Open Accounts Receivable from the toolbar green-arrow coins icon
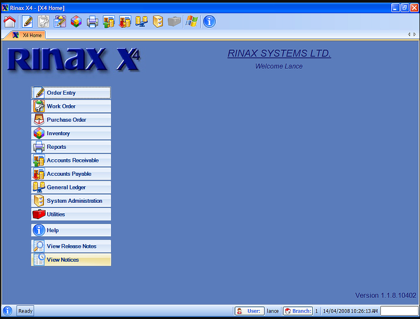This screenshot has width=420, height=319. pos(109,21)
